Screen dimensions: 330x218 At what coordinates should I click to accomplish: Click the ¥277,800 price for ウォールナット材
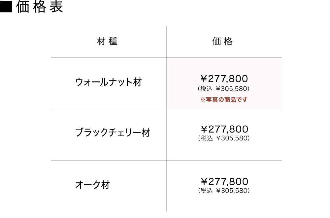(224, 79)
